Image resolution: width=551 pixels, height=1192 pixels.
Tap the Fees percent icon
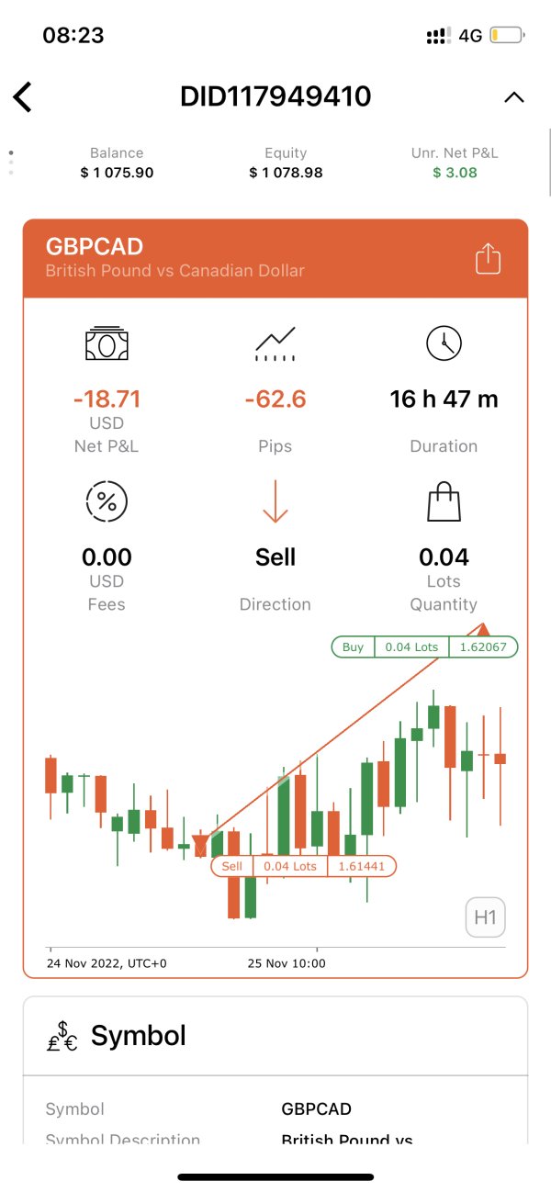pyautogui.click(x=107, y=501)
